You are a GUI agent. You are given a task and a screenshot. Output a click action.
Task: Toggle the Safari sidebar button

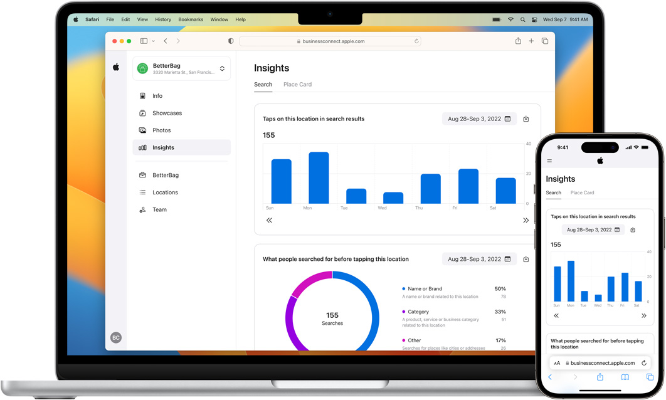tap(144, 41)
